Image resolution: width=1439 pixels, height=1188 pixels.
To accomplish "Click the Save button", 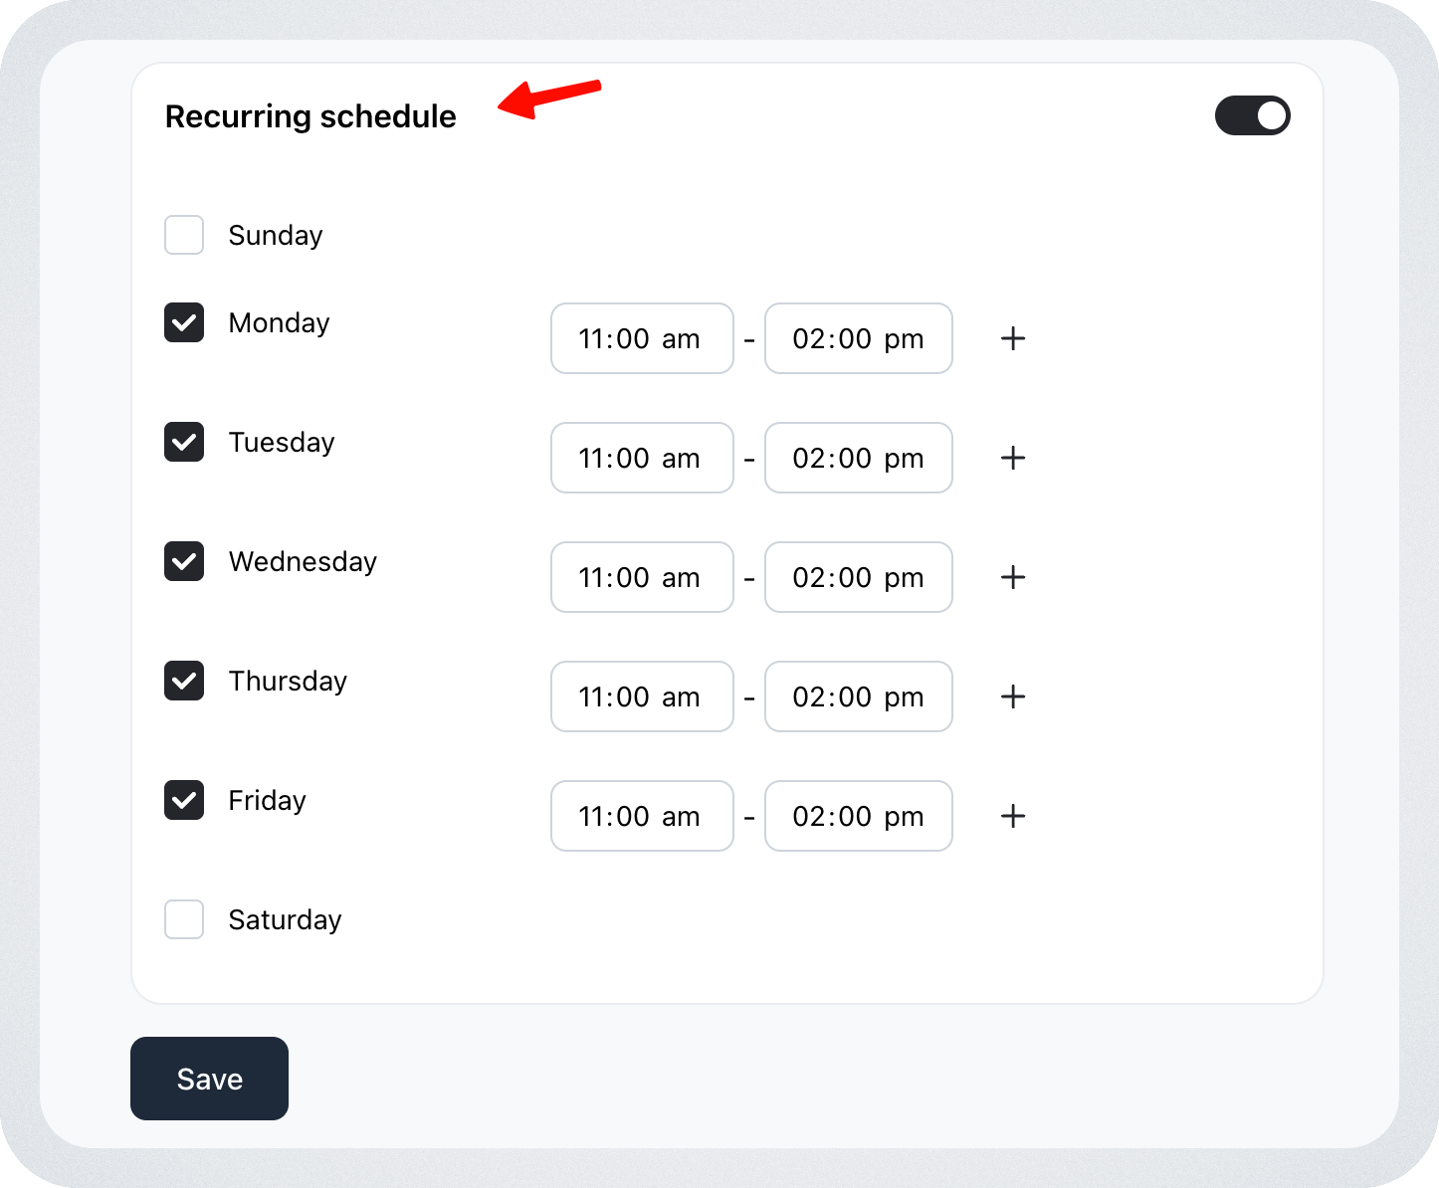I will [x=209, y=1079].
